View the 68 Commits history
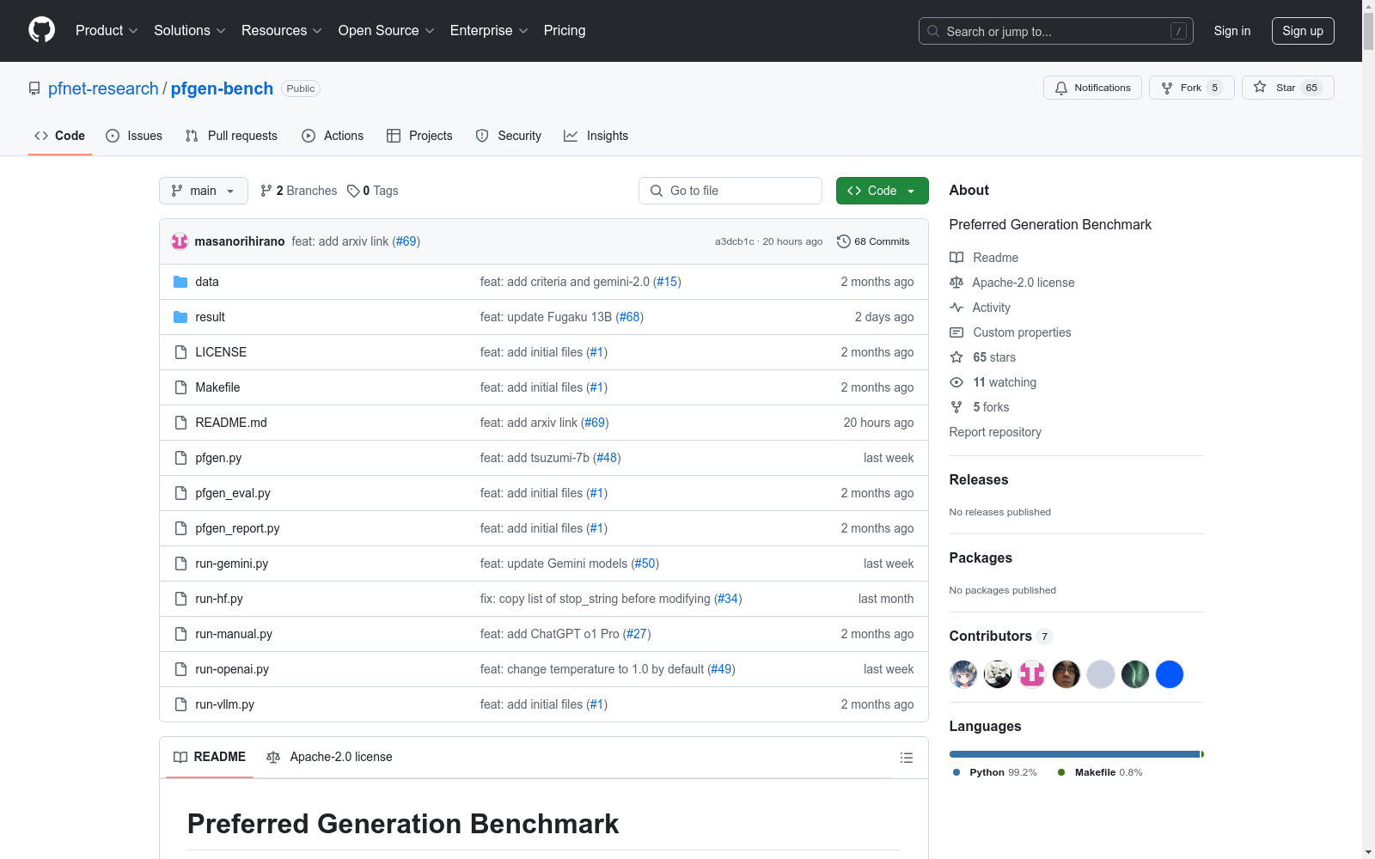This screenshot has width=1375, height=859. [x=873, y=241]
